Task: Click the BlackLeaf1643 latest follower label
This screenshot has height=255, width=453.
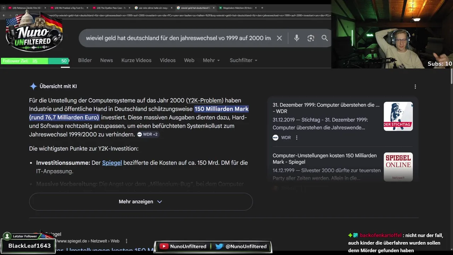Action: [29, 246]
